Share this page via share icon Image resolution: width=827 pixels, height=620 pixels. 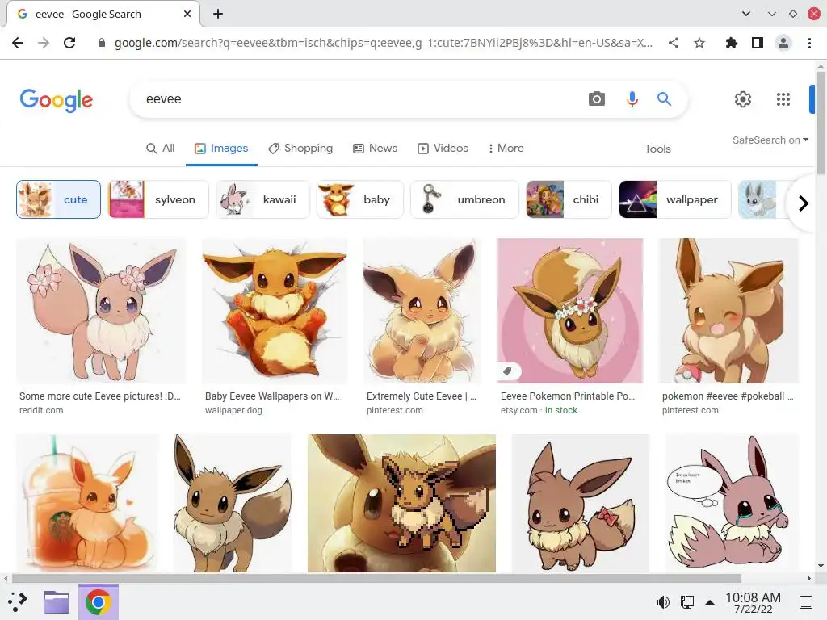pos(674,43)
